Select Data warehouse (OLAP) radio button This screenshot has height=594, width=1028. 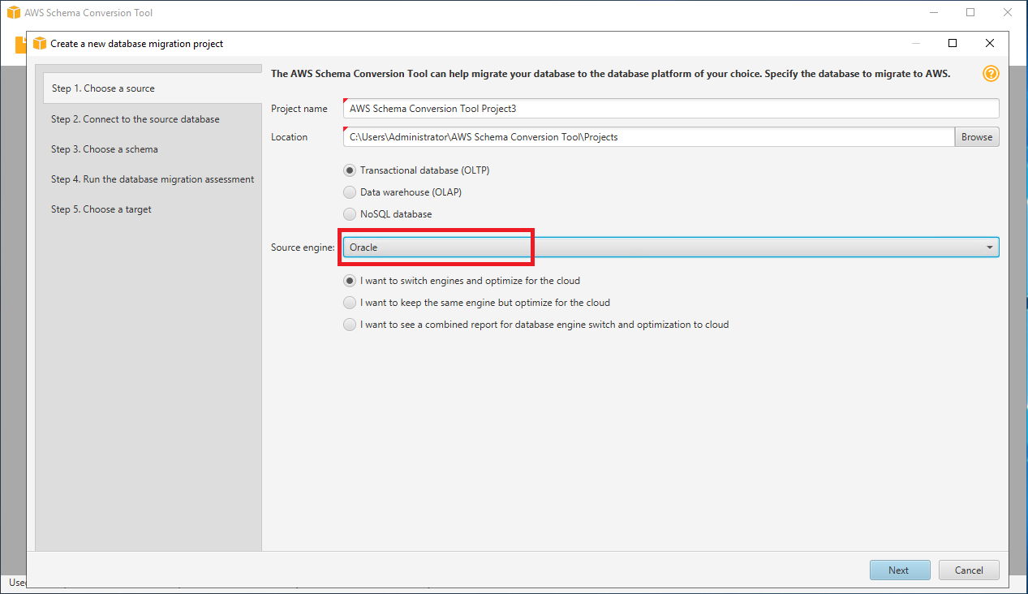point(350,192)
